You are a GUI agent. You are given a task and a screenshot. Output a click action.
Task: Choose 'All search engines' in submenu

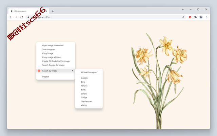pos(89,72)
